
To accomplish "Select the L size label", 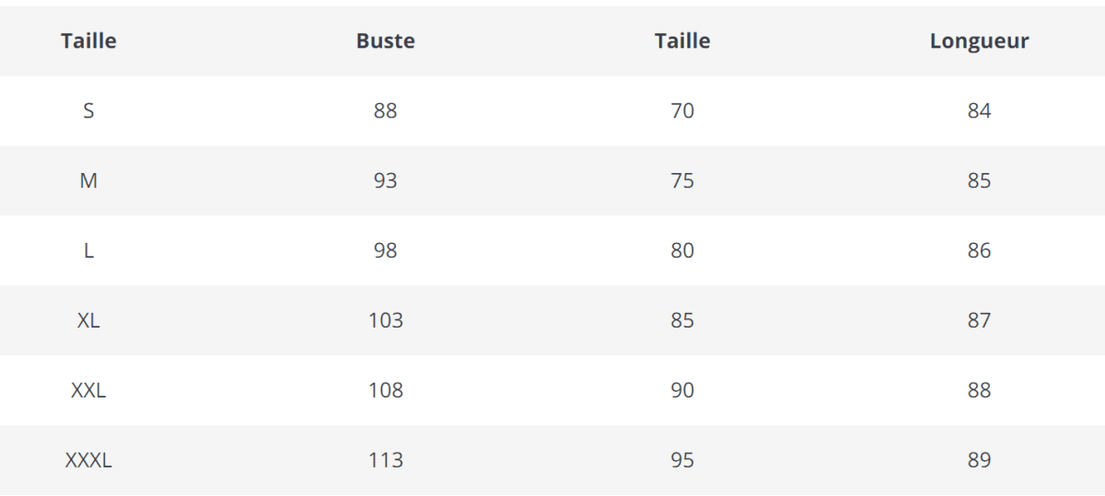I will 88,250.
